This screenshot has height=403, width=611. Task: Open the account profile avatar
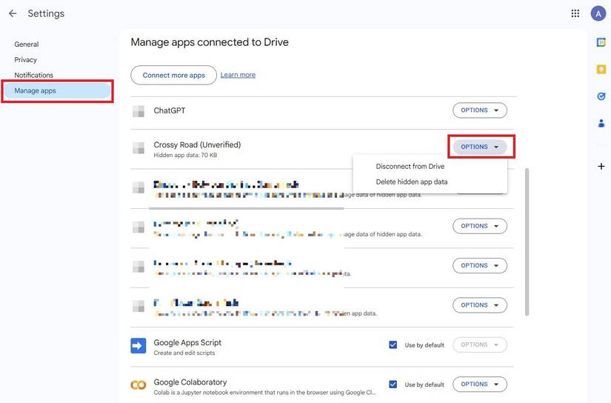click(x=598, y=13)
